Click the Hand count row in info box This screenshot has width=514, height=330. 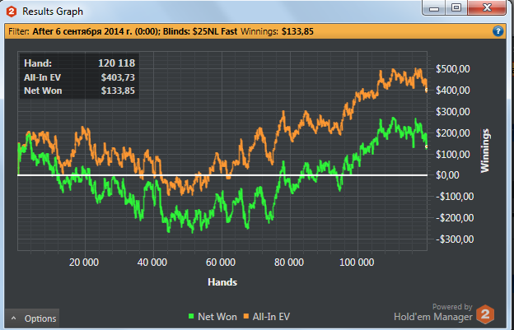[x=79, y=63]
